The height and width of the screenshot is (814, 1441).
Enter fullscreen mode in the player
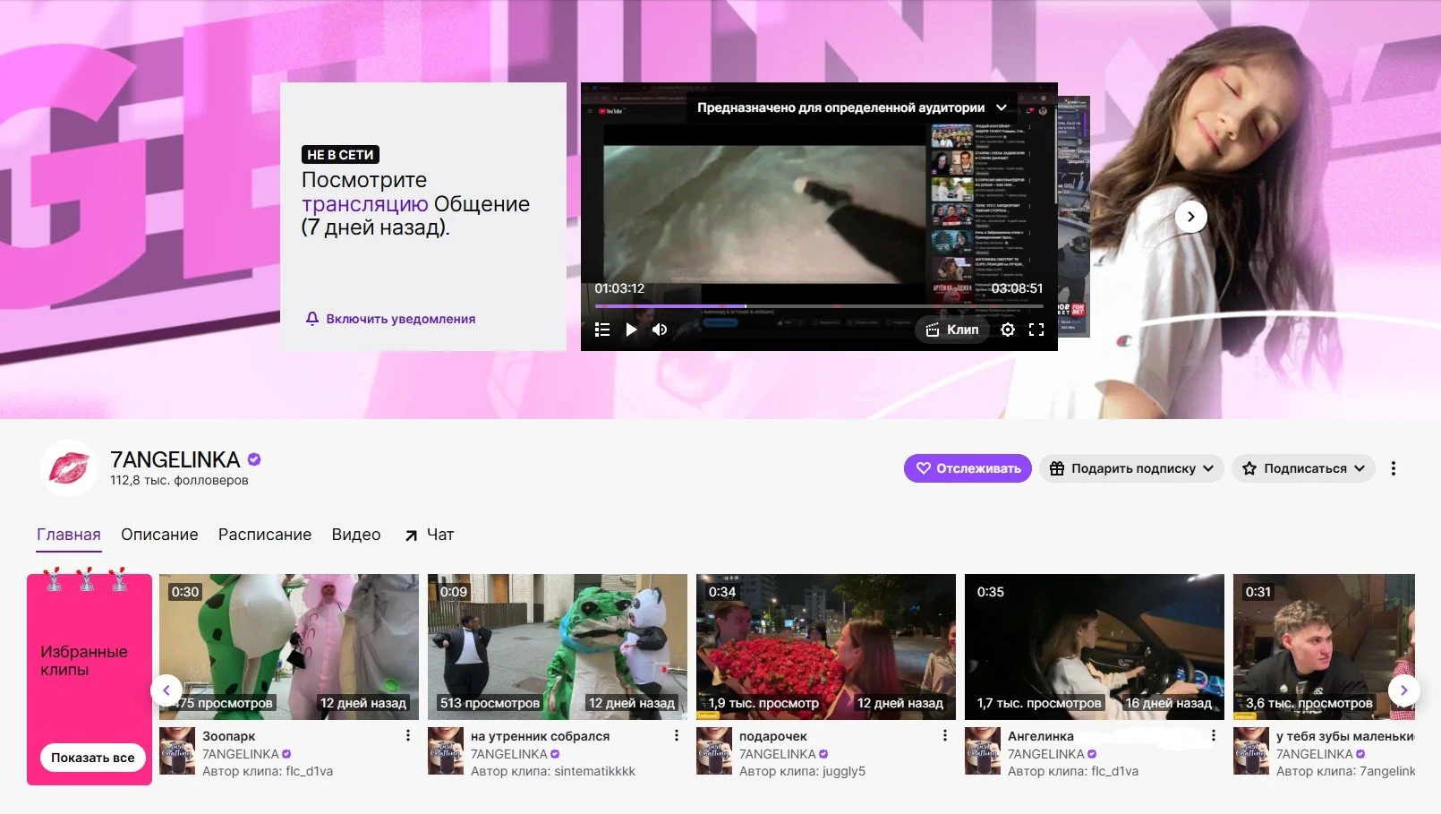(x=1036, y=330)
